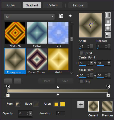Image resolution: width=114 pixels, height=120 pixels.
Task: Click the Reset button
Action: (46, 81)
